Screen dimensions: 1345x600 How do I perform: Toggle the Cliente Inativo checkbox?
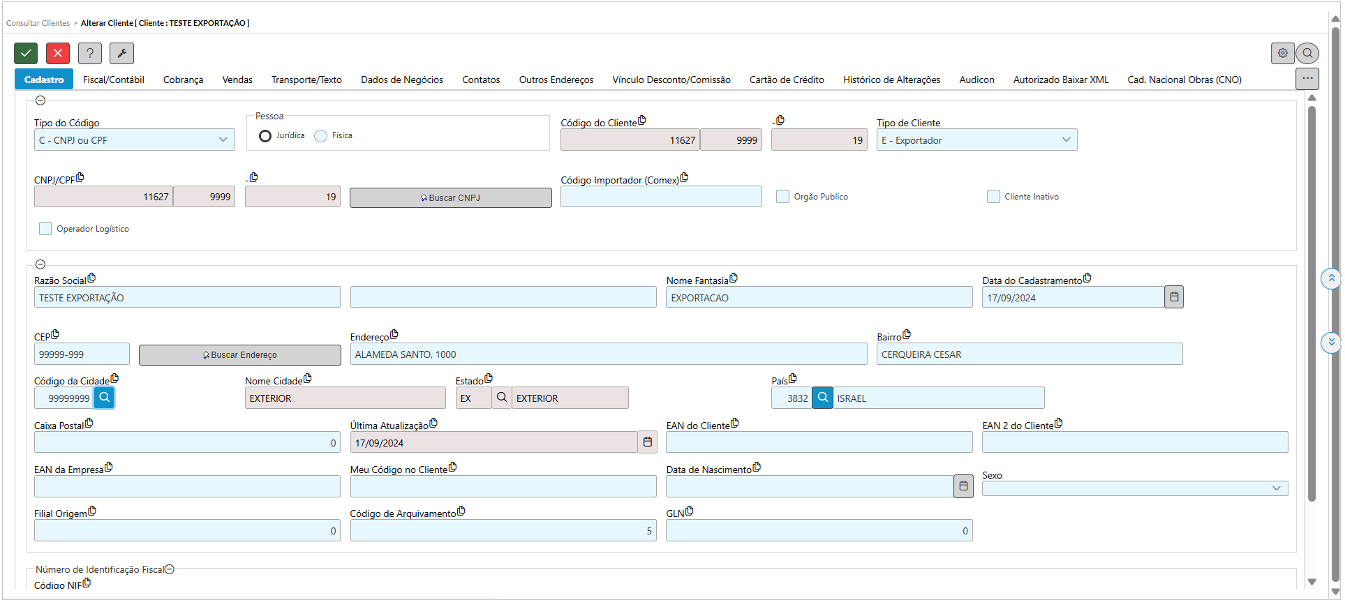tap(993, 197)
